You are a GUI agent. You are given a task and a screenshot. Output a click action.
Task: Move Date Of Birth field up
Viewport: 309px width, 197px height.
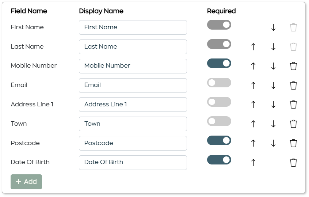pyautogui.click(x=253, y=163)
